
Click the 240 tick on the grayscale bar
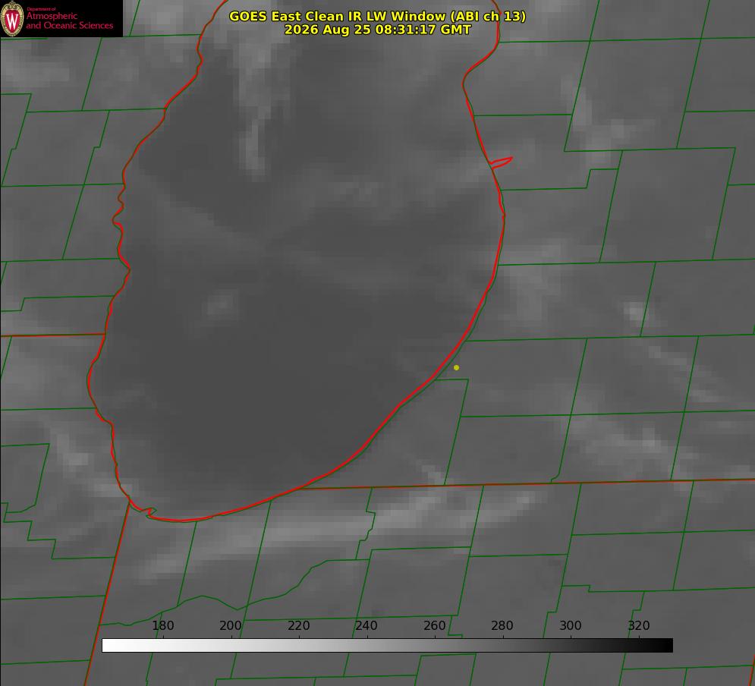(366, 626)
